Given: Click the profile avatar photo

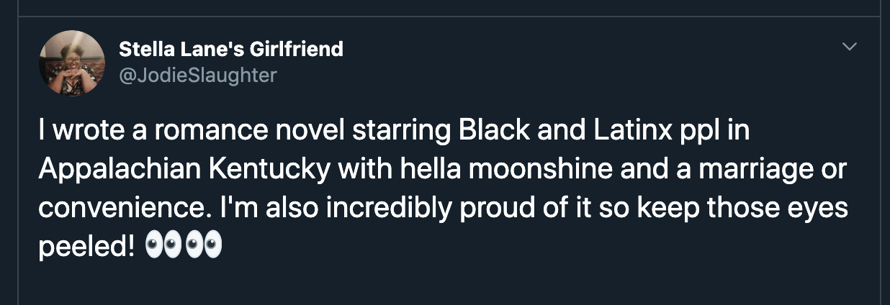Looking at the screenshot, I should click(71, 63).
